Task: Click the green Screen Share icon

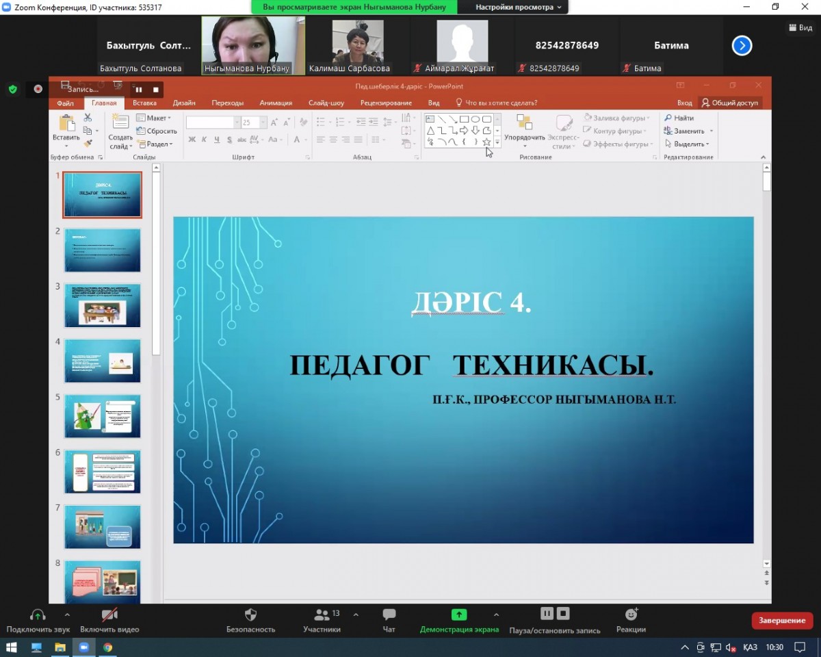Action: click(x=459, y=615)
